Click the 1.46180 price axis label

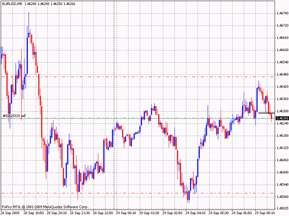click(x=283, y=135)
